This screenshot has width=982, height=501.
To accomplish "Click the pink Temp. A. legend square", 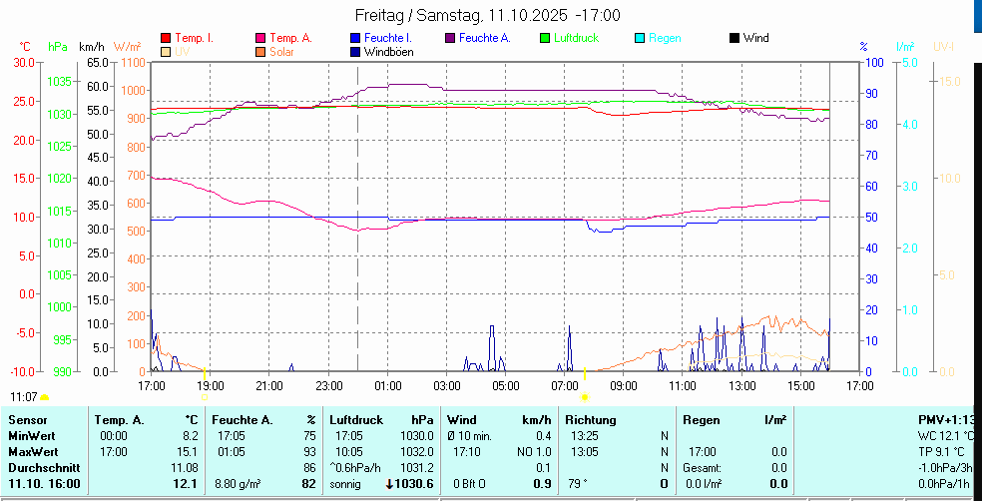I will [261, 38].
